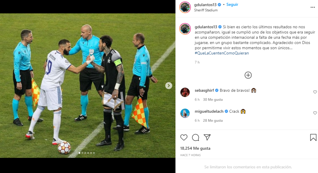This screenshot has height=173, width=318.
Task: Like migueltudelach's Crack comment
Action: click(x=315, y=113)
